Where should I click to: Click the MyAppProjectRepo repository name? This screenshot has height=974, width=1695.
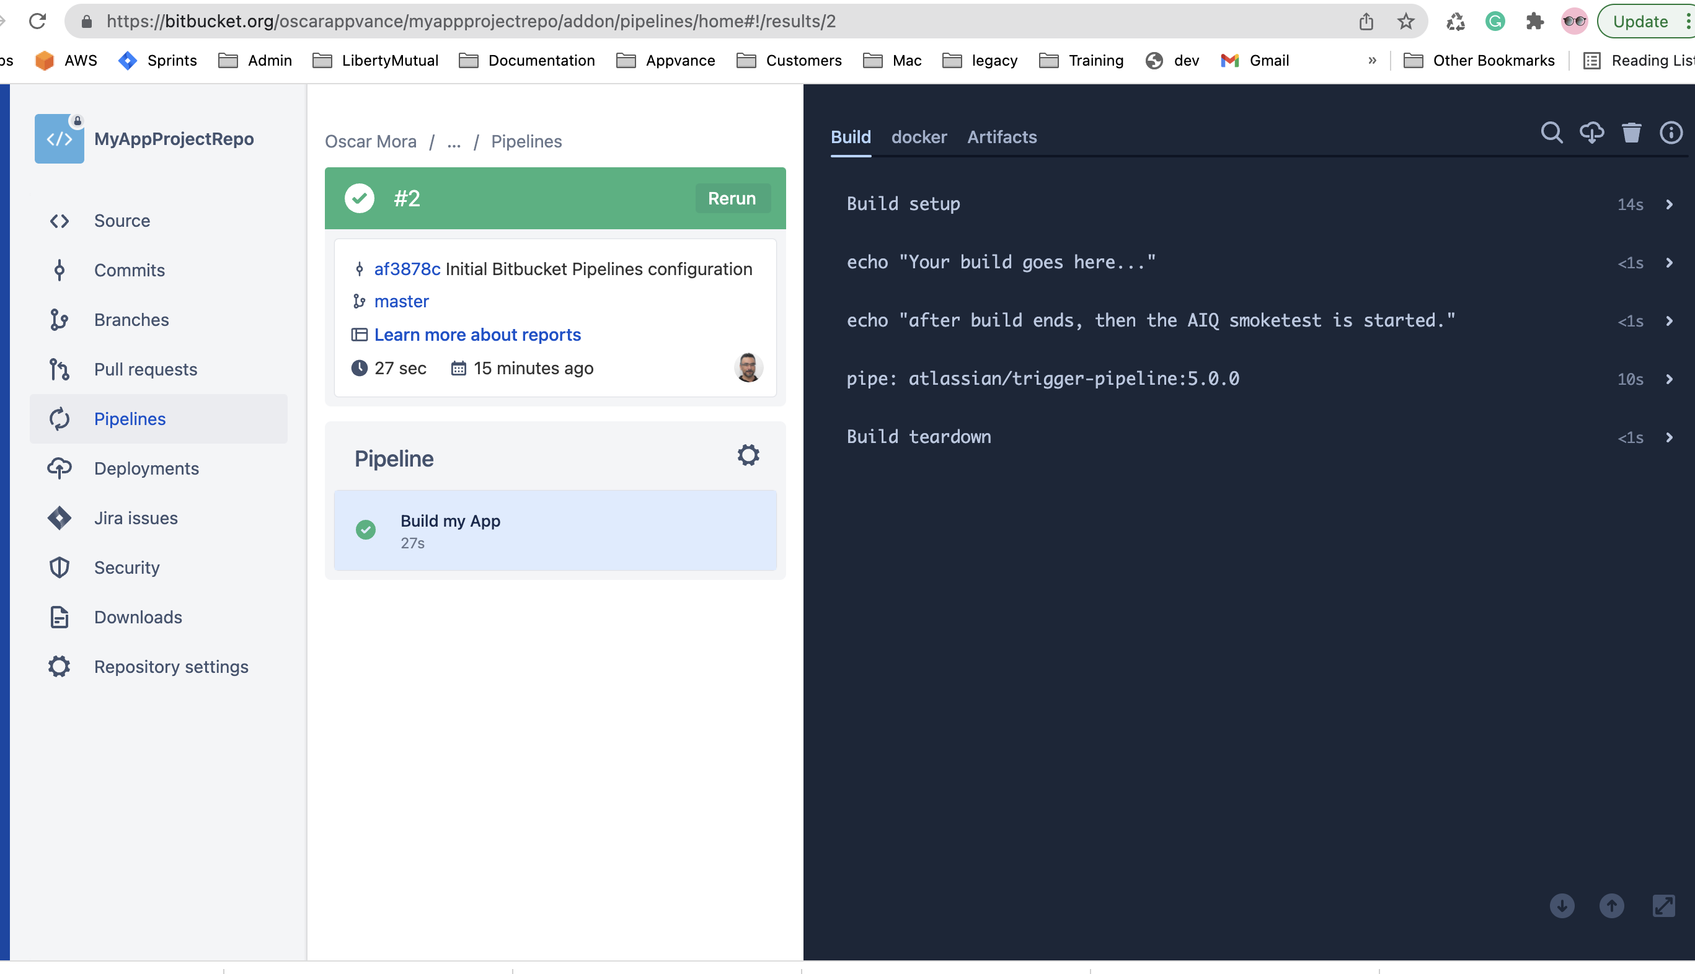coord(174,138)
